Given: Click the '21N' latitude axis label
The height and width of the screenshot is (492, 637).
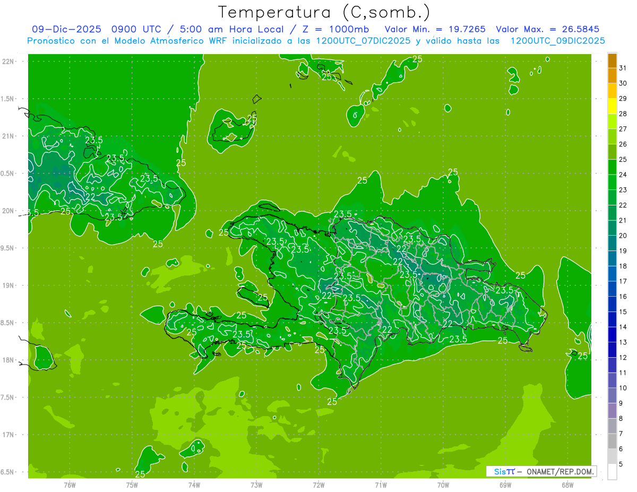Looking at the screenshot, I should pos(9,136).
